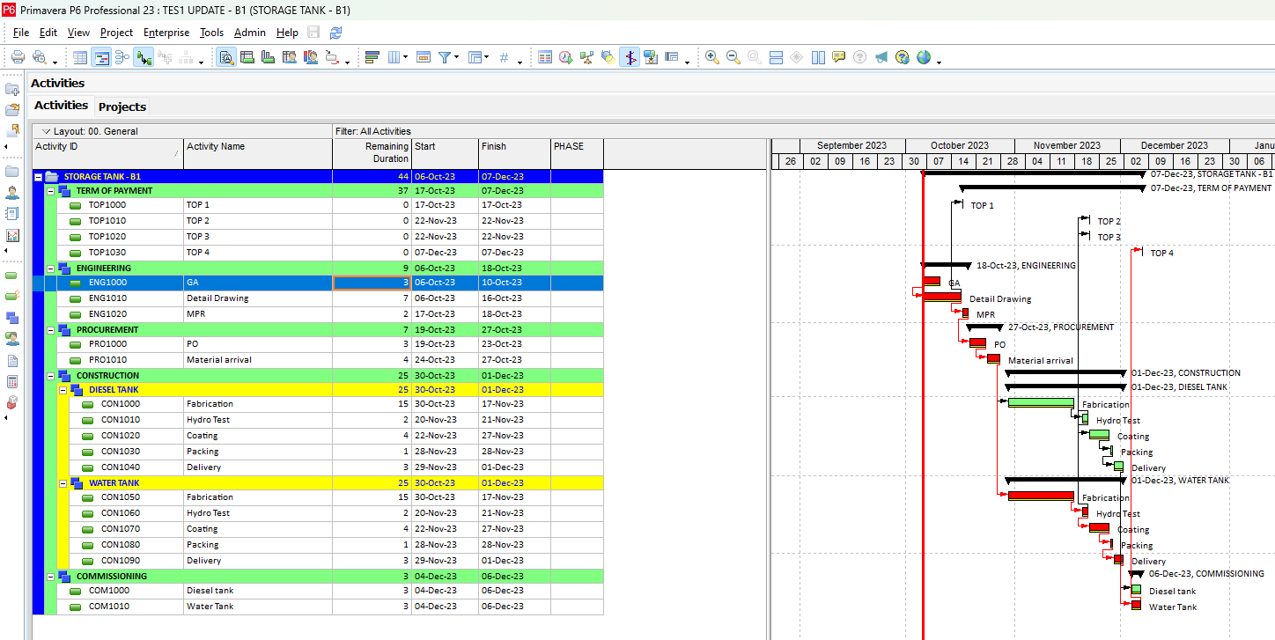Toggle the relationship lines button in toolbar
The image size is (1275, 640).
tap(144, 57)
